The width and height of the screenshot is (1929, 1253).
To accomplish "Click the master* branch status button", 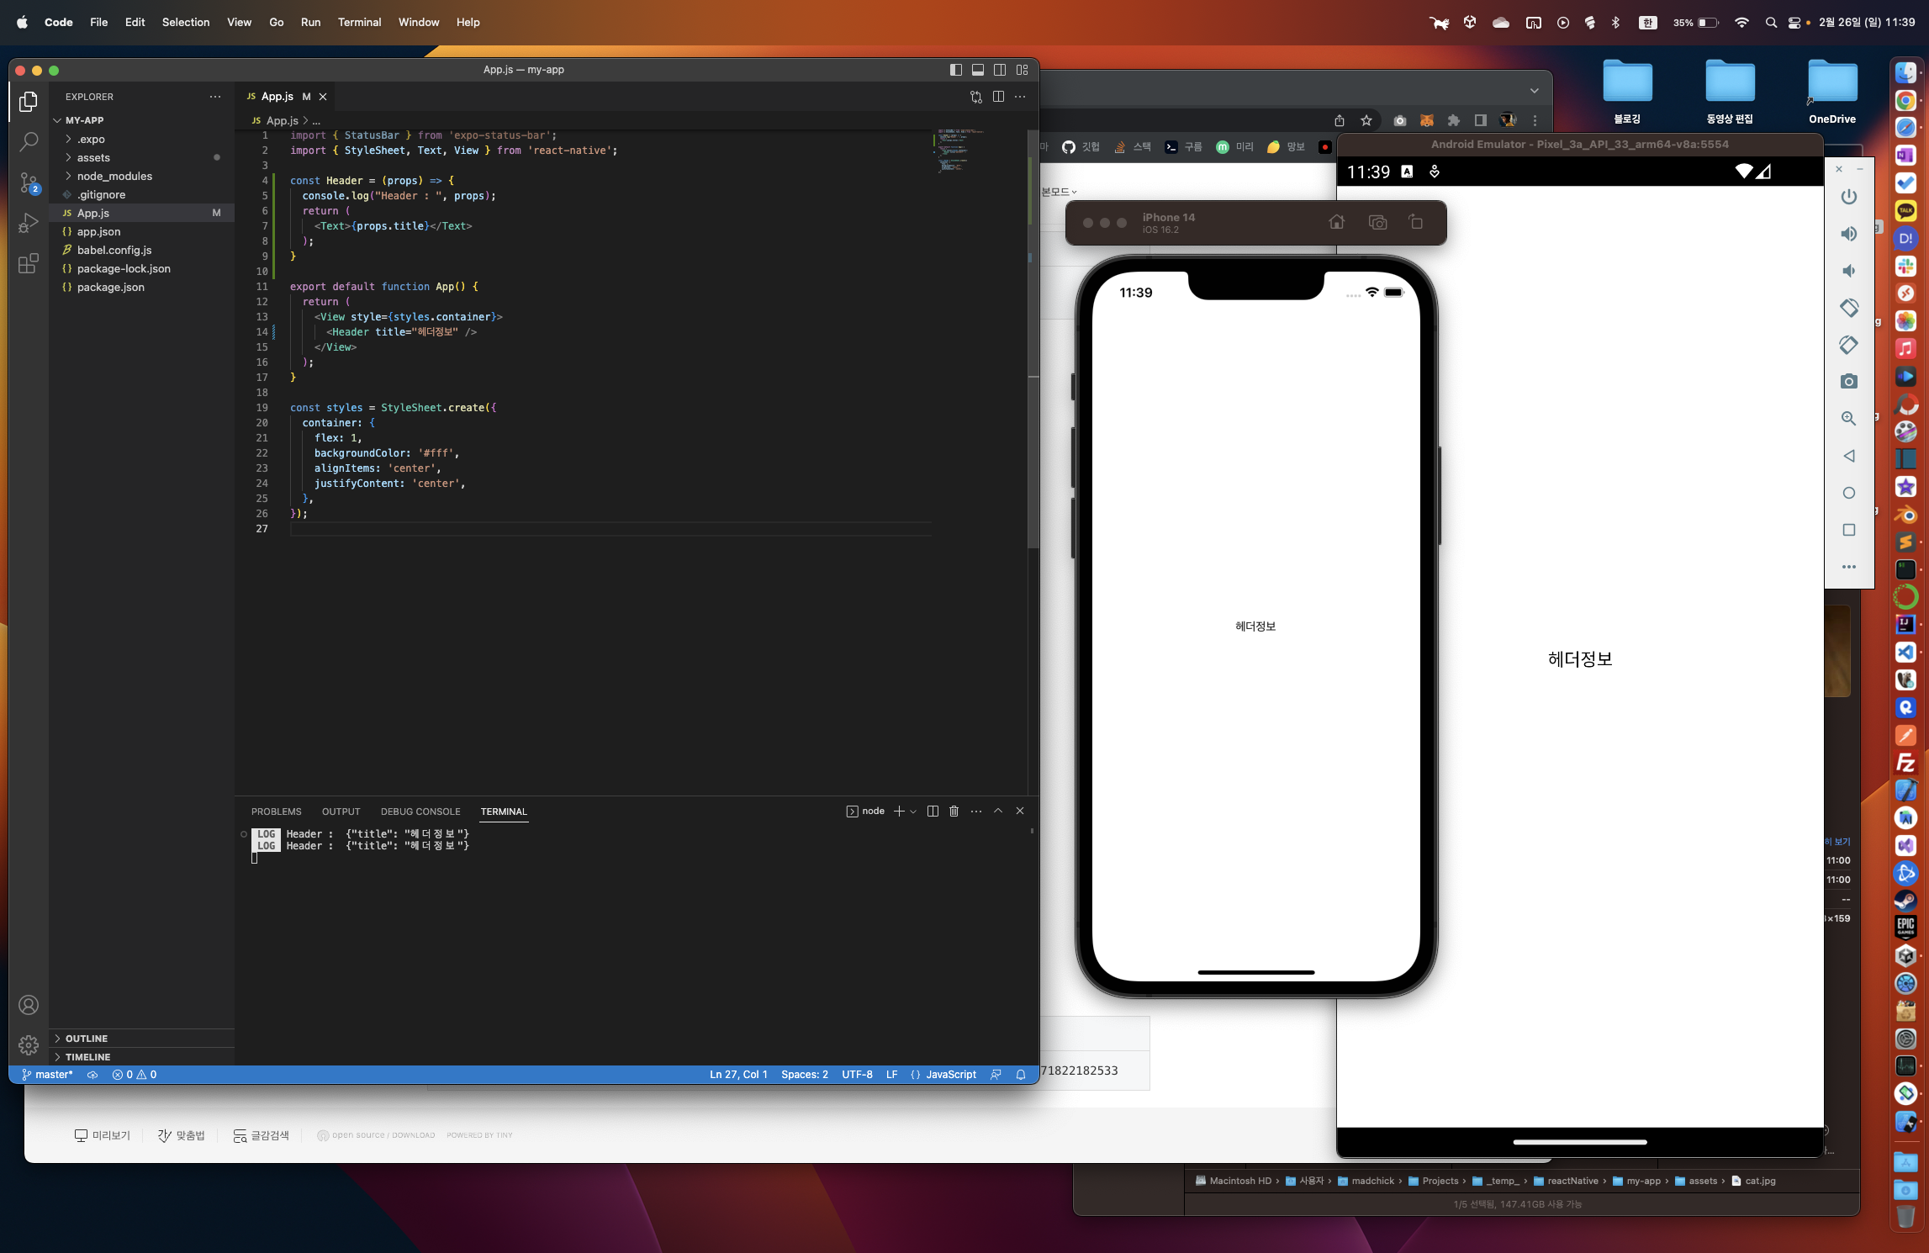I will point(48,1075).
